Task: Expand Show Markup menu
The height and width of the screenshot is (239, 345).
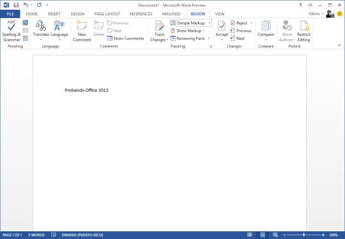Action: click(188, 31)
